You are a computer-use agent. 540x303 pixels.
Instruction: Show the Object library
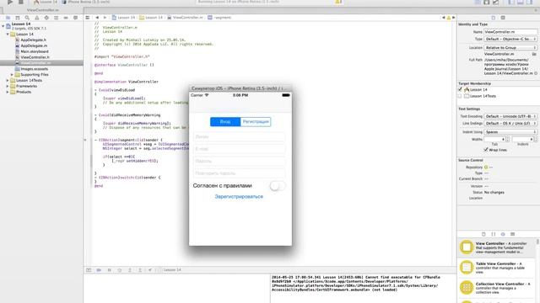(x=503, y=234)
